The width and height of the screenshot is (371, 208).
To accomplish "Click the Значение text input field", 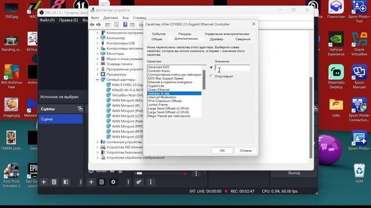I will 232,68.
